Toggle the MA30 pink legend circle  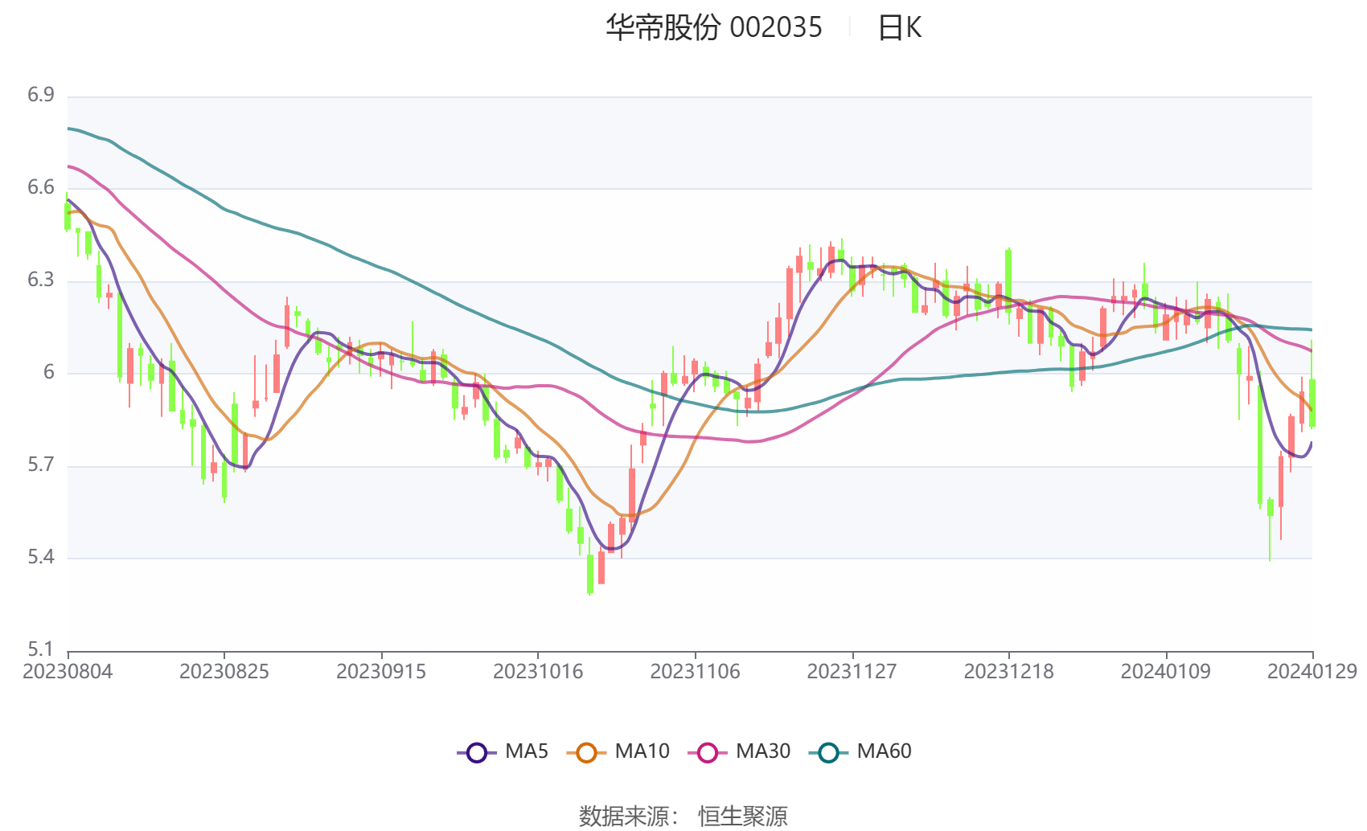[x=708, y=752]
